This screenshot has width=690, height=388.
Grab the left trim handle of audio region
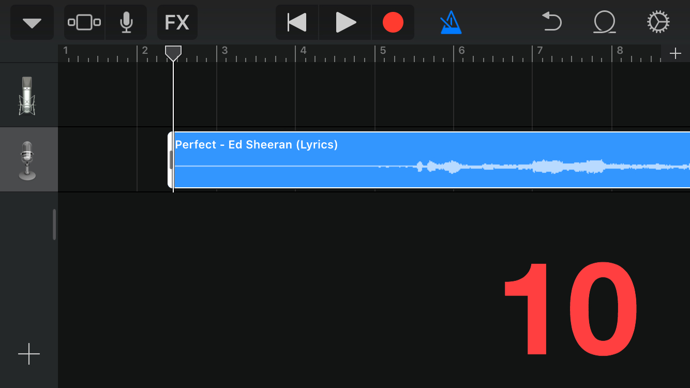[170, 160]
